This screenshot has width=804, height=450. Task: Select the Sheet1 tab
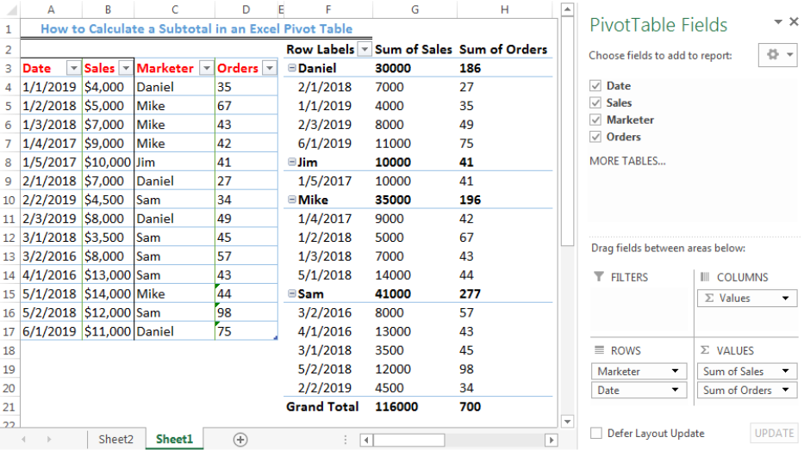174,440
